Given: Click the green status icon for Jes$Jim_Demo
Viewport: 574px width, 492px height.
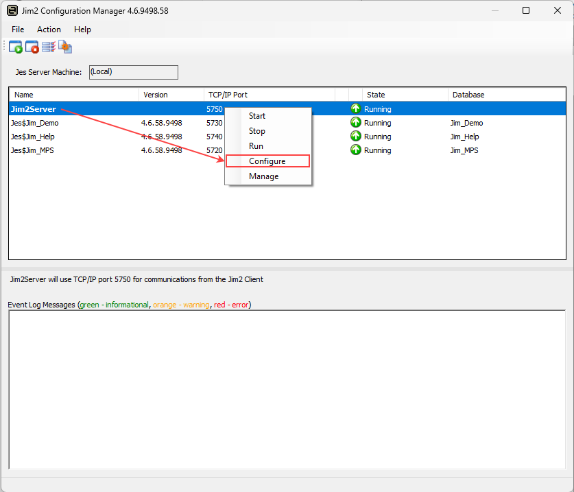Looking at the screenshot, I should tap(355, 123).
